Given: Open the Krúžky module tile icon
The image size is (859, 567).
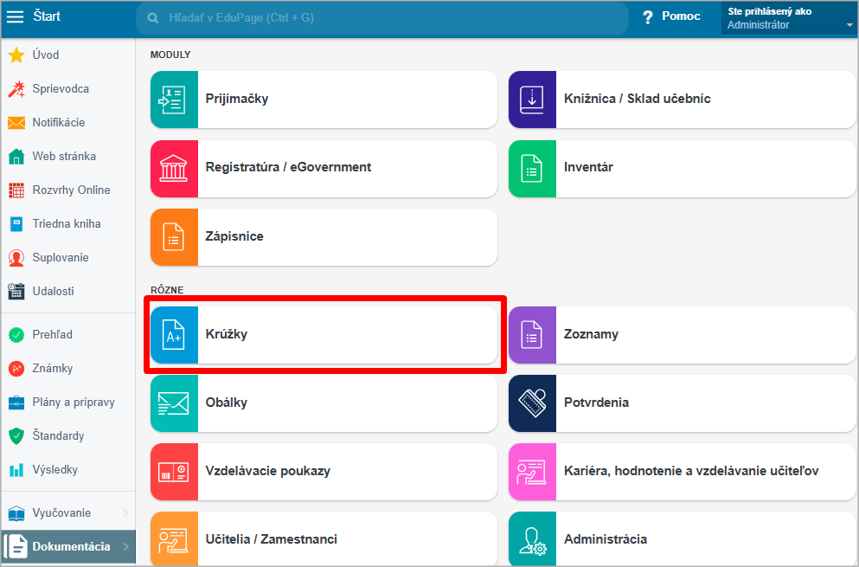Looking at the screenshot, I should (x=174, y=334).
